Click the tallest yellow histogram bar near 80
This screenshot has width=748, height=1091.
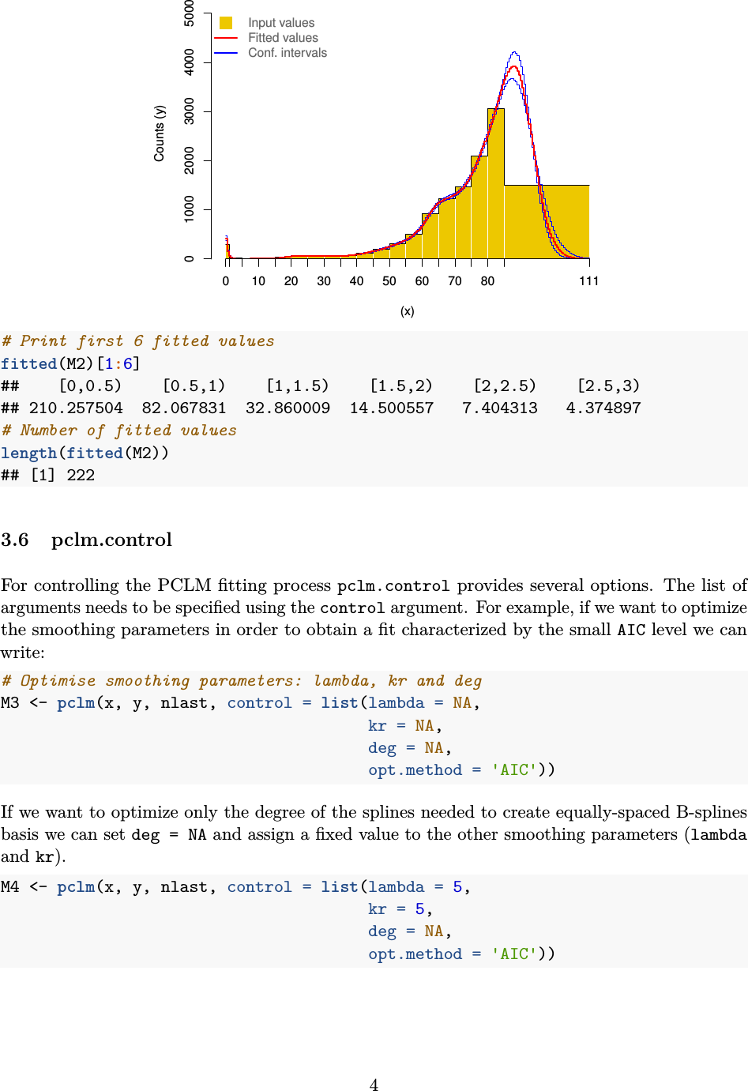pyautogui.click(x=495, y=183)
